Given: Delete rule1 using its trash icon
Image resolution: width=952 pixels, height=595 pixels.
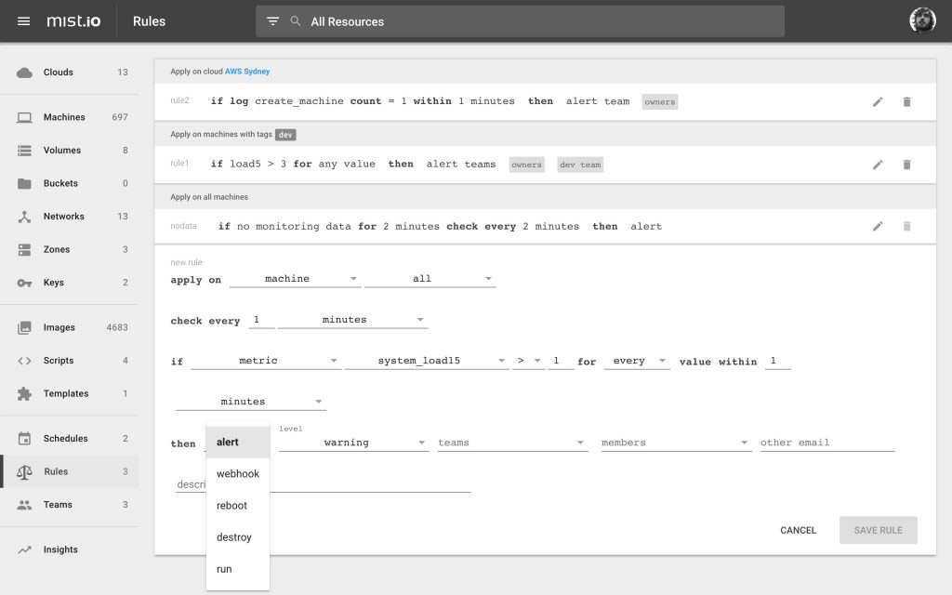Looking at the screenshot, I should 906,164.
